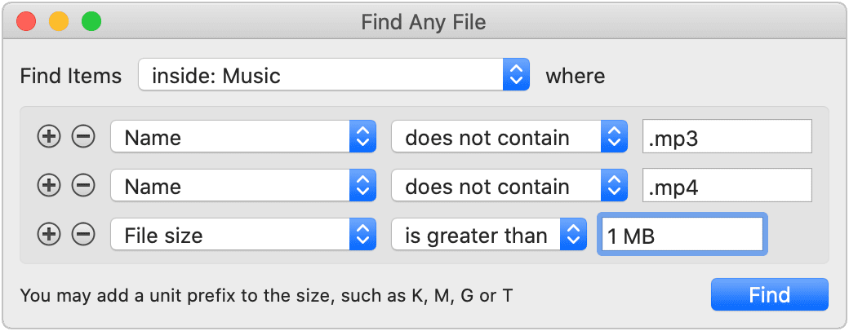Open the first row's Name attribute dropdown
This screenshot has height=331, width=849.
(x=242, y=137)
